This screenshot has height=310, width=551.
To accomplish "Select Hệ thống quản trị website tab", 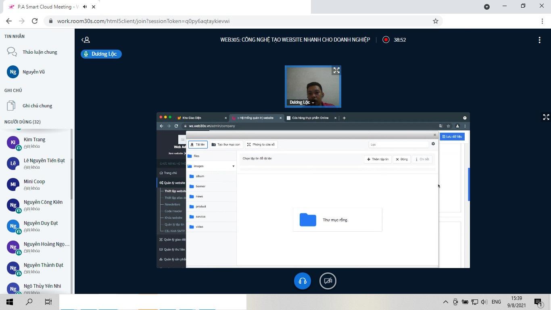I will pos(256,118).
